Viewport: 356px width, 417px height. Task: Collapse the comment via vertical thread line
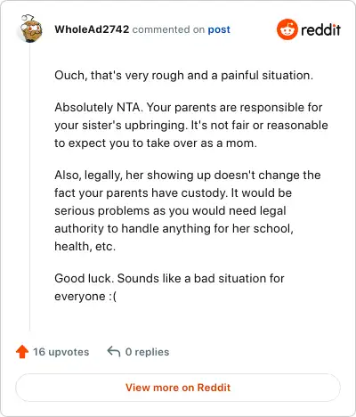coord(29,187)
